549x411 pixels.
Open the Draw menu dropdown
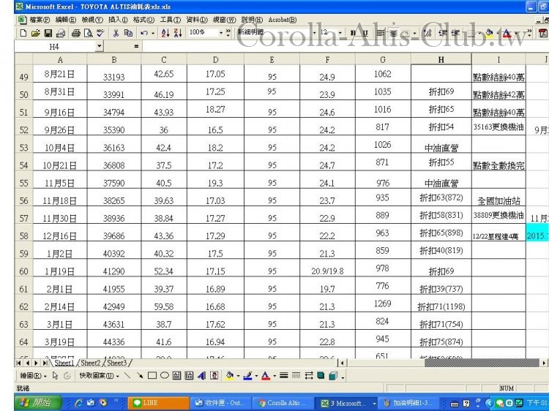[x=33, y=376]
